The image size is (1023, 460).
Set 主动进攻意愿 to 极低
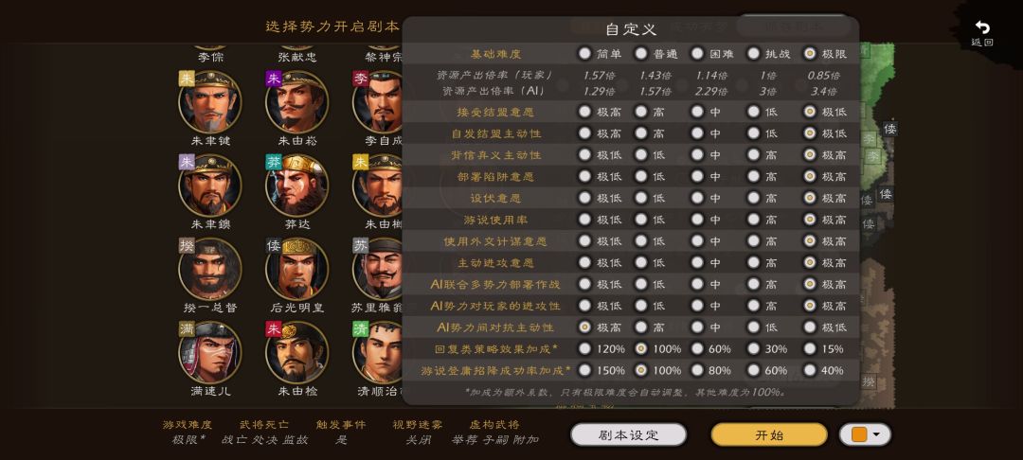(x=584, y=262)
